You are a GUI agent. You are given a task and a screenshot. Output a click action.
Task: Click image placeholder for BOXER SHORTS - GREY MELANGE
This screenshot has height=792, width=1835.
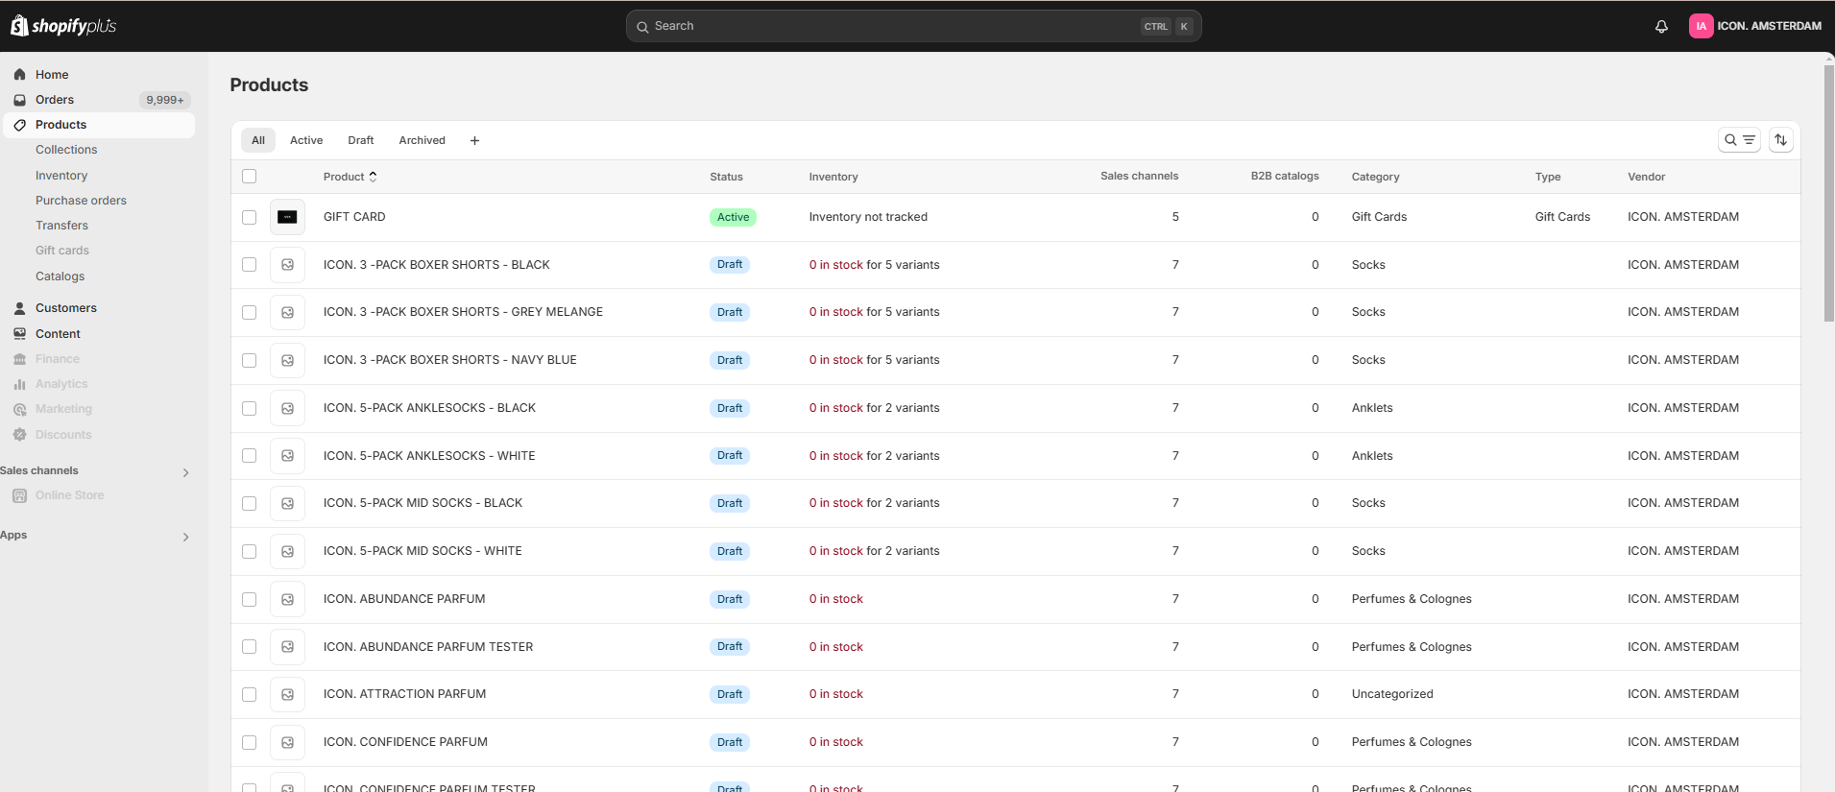(287, 312)
